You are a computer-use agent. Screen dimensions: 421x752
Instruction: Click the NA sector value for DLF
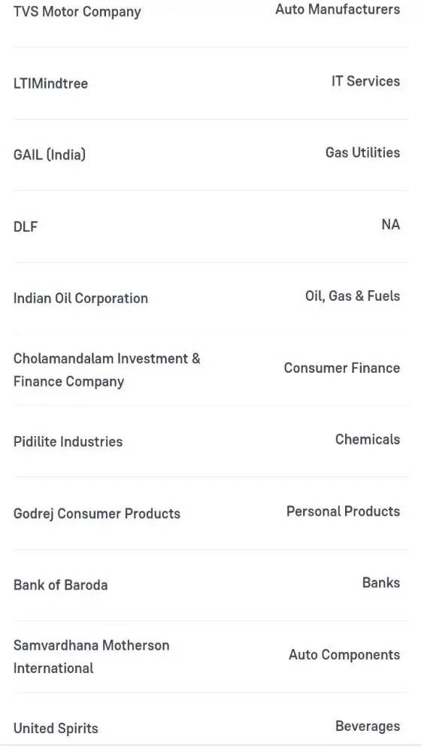(391, 224)
